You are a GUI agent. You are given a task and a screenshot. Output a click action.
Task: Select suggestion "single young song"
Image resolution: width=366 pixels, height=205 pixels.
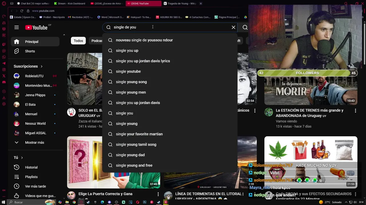(170, 82)
